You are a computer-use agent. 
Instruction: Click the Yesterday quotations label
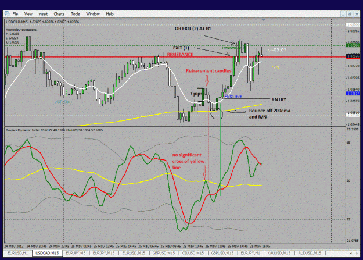21,30
